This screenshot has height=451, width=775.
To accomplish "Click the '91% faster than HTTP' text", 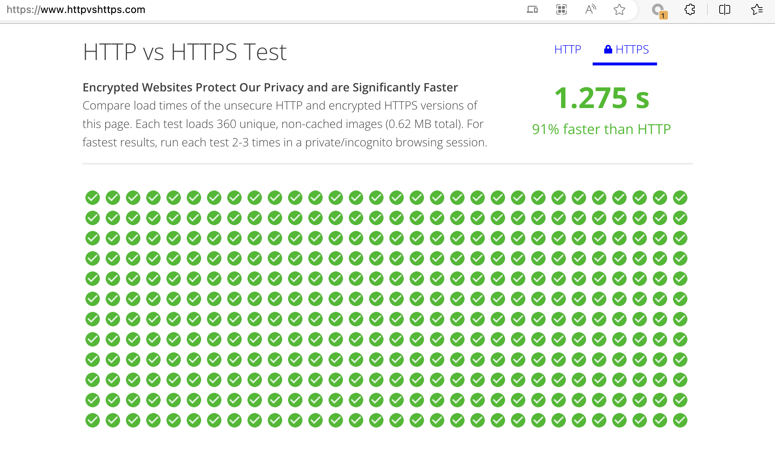I will [601, 129].
